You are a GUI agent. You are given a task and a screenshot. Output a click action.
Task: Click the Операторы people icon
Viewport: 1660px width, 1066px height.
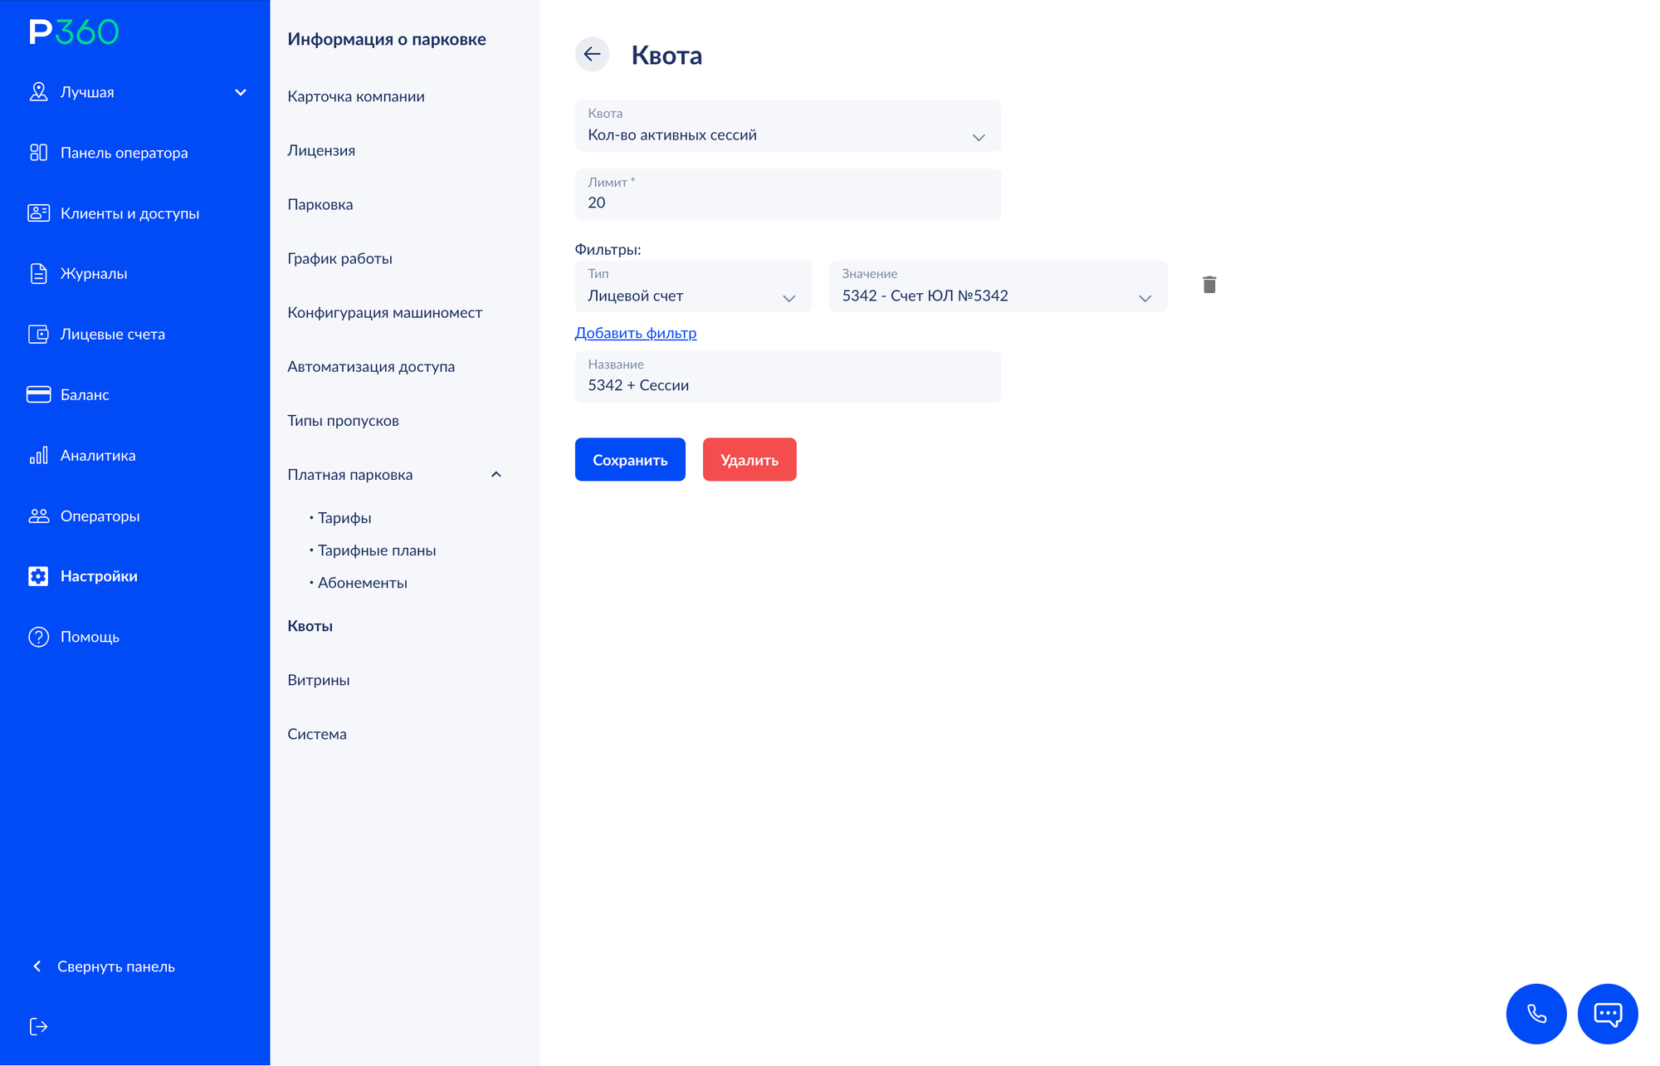click(x=38, y=516)
